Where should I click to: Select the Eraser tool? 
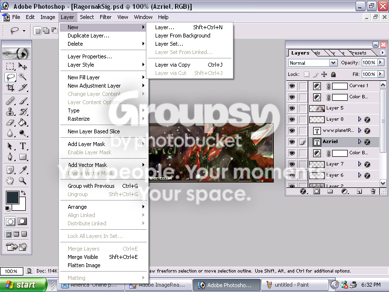tap(10, 123)
